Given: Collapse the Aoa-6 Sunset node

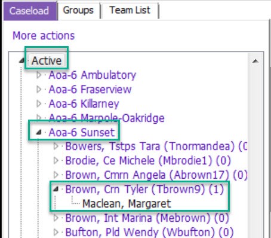Looking at the screenshot, I should [39, 132].
